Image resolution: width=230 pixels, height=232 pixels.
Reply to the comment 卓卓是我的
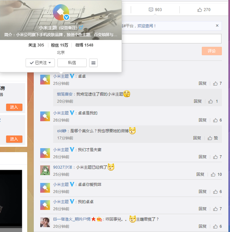[x=202, y=120]
